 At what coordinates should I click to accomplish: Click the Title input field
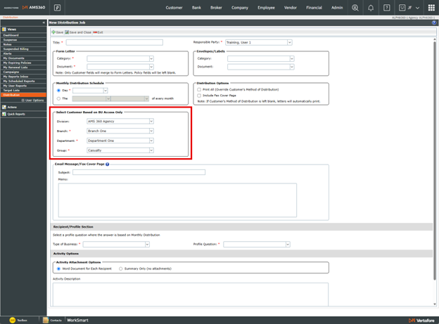[x=115, y=42]
